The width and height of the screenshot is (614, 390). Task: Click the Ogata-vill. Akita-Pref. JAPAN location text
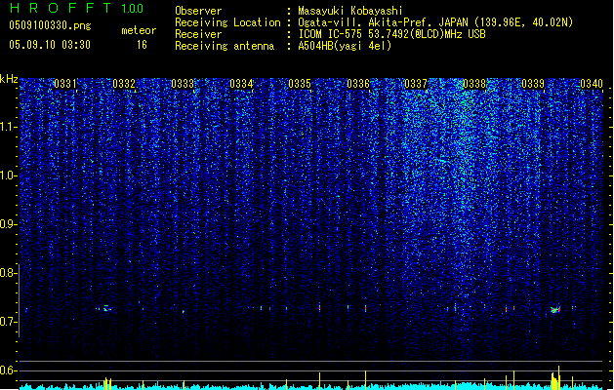[x=435, y=22]
